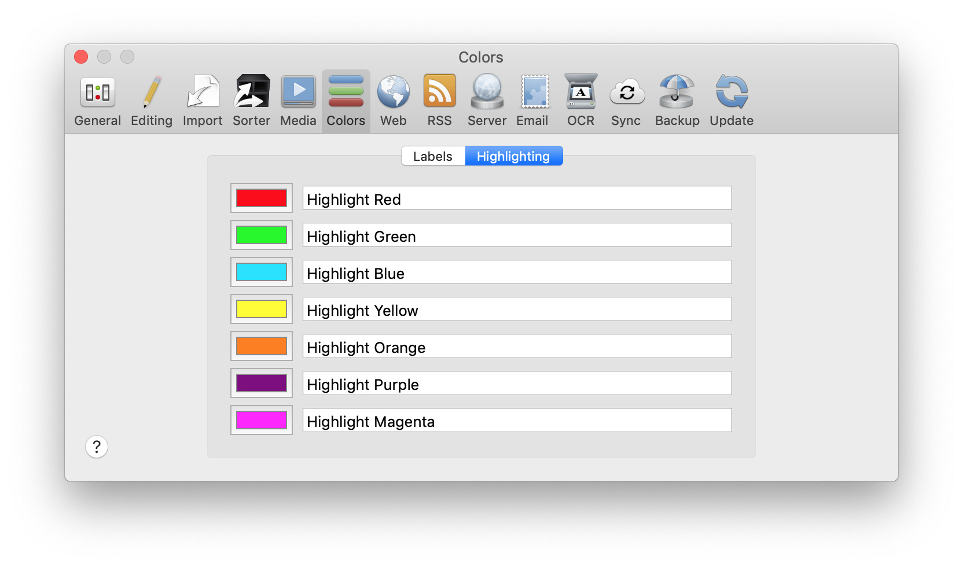Click the Highlight Yellow name field
Screen dimensions: 963x567
517,310
